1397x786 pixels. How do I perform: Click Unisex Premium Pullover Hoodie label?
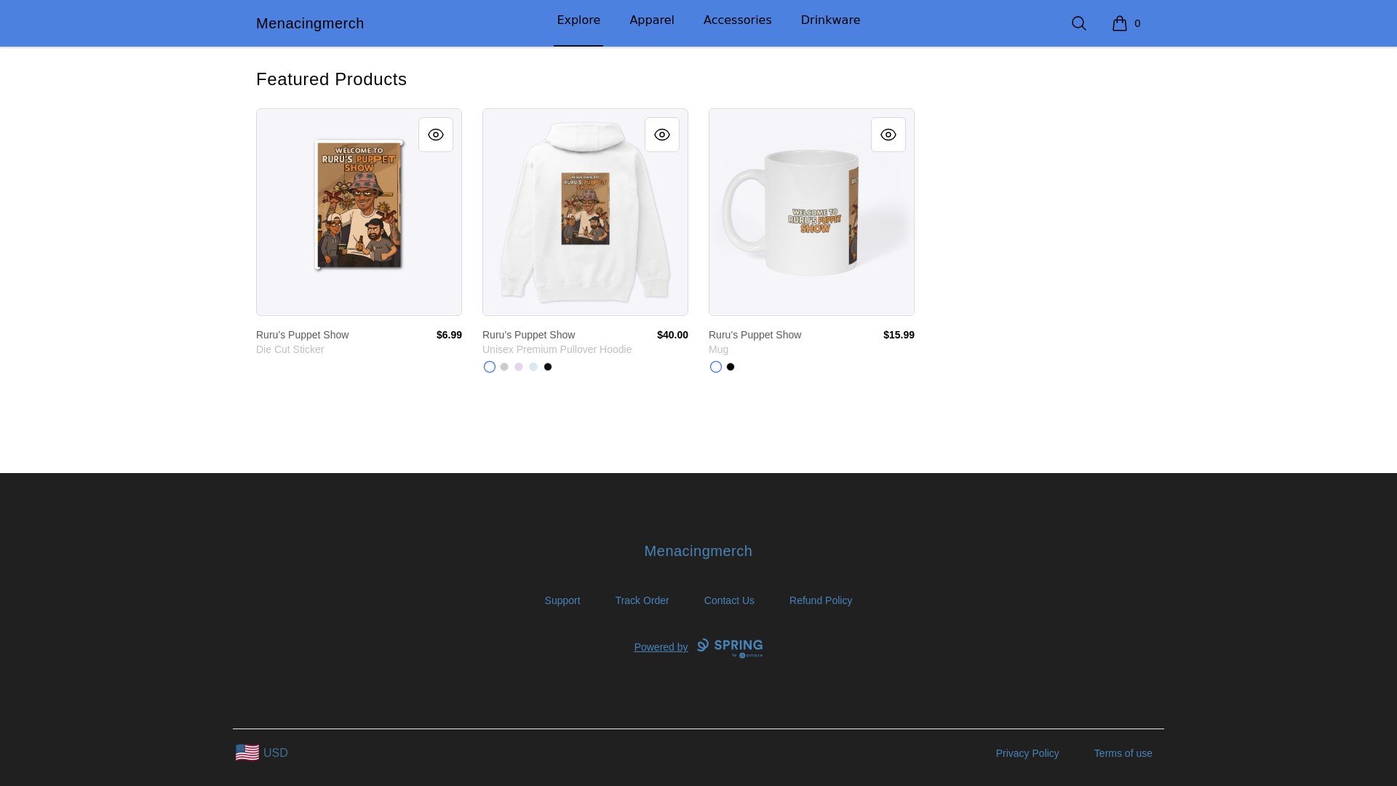557,349
